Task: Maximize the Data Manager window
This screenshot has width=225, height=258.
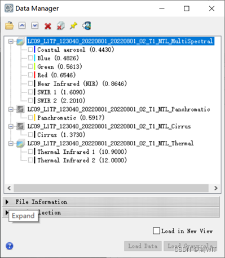Action: click(187, 8)
